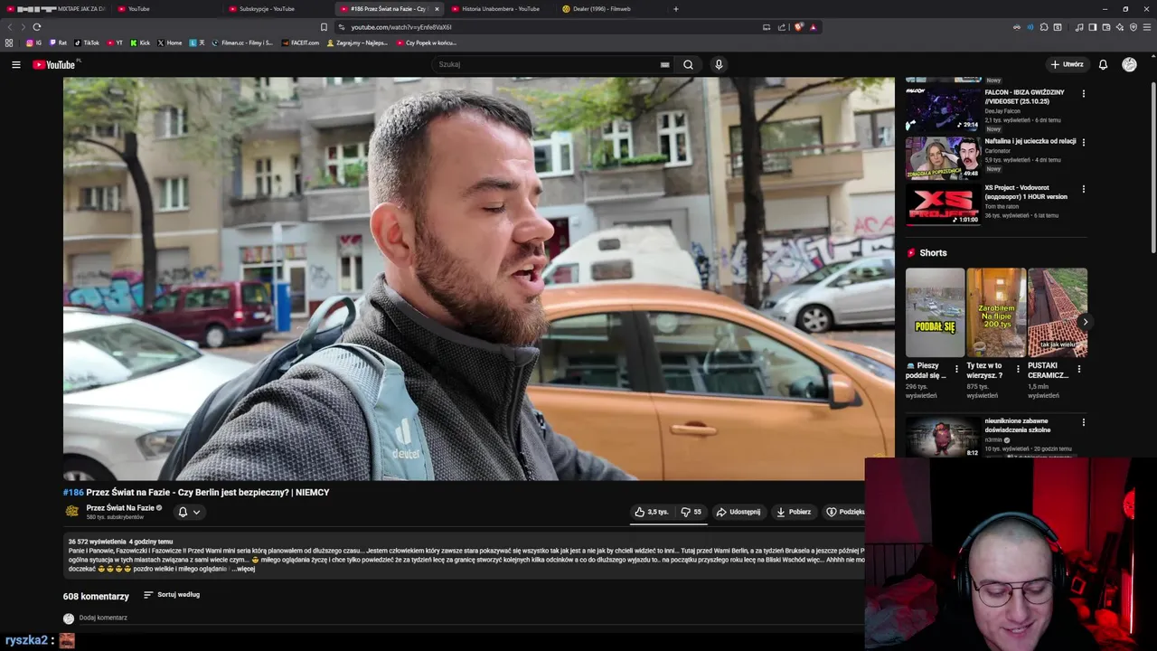This screenshot has height=651, width=1157.
Task: Show next Shorts with right arrow
Action: (1085, 321)
